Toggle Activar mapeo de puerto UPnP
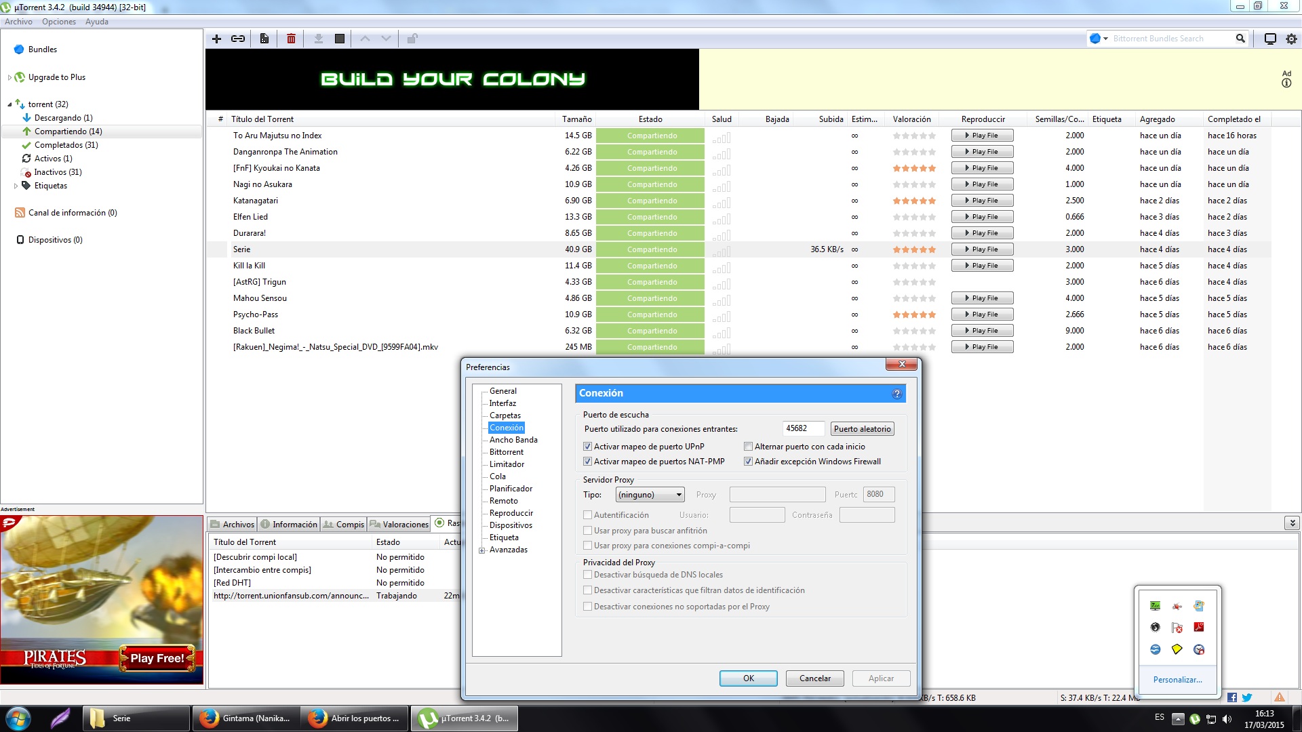Screen dimensions: 1302x732 coord(587,447)
